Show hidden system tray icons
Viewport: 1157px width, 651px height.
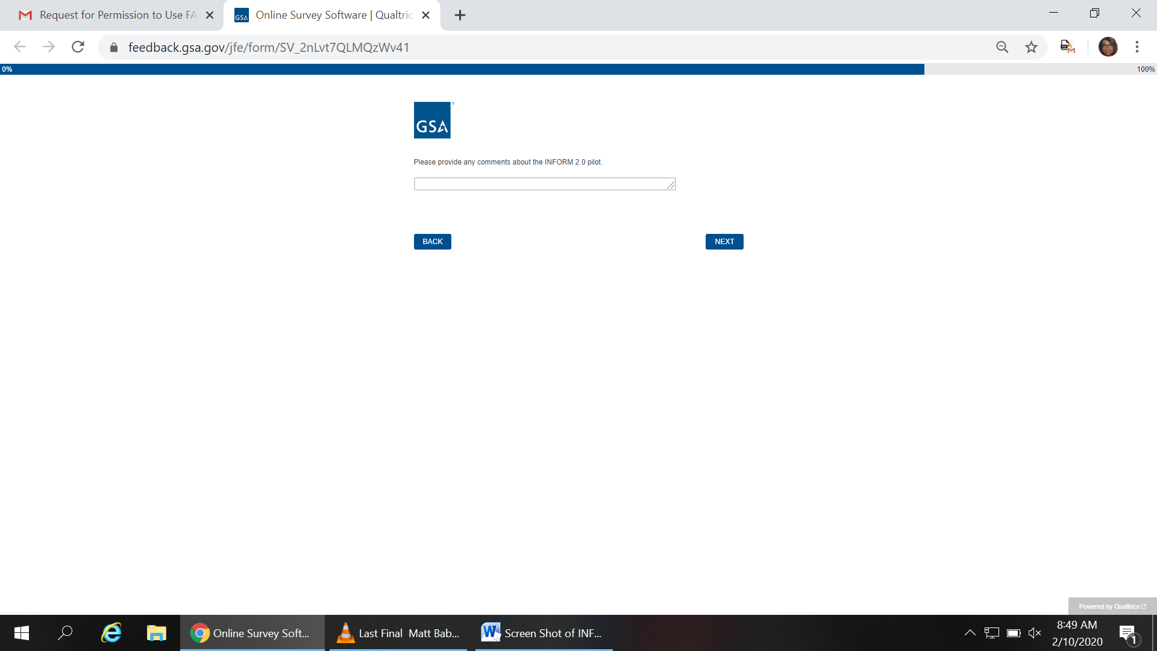(x=970, y=633)
